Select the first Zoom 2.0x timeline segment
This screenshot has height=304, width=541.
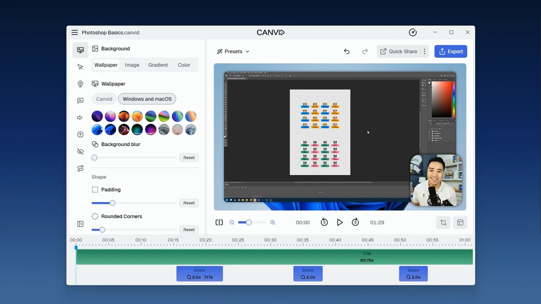tap(199, 274)
